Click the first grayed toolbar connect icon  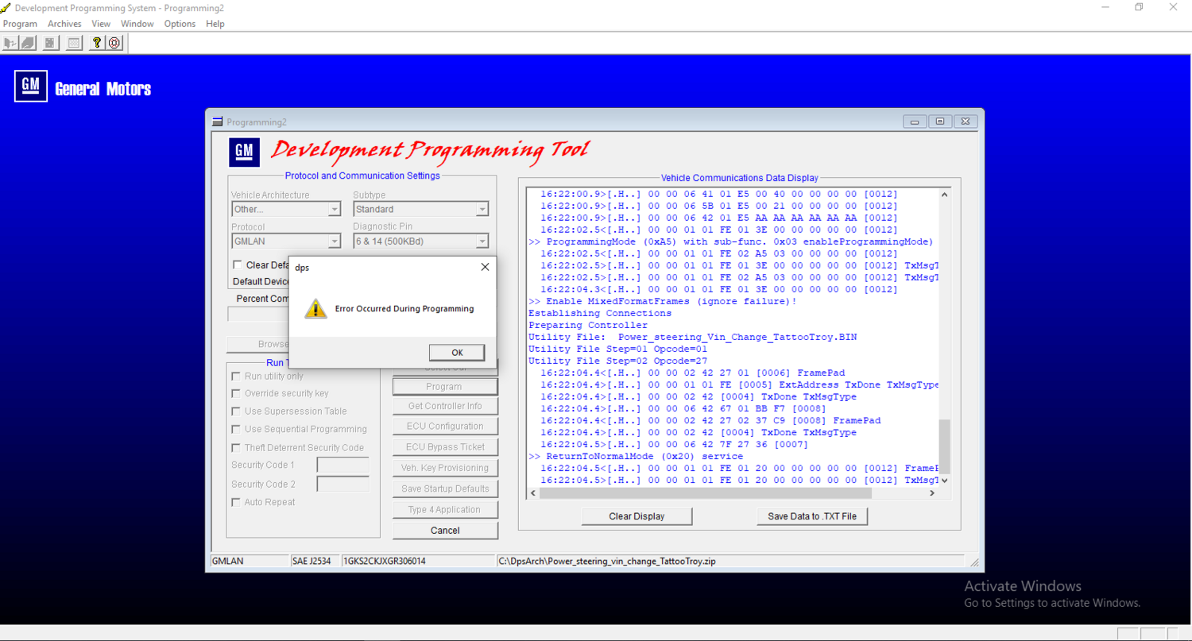[x=10, y=43]
